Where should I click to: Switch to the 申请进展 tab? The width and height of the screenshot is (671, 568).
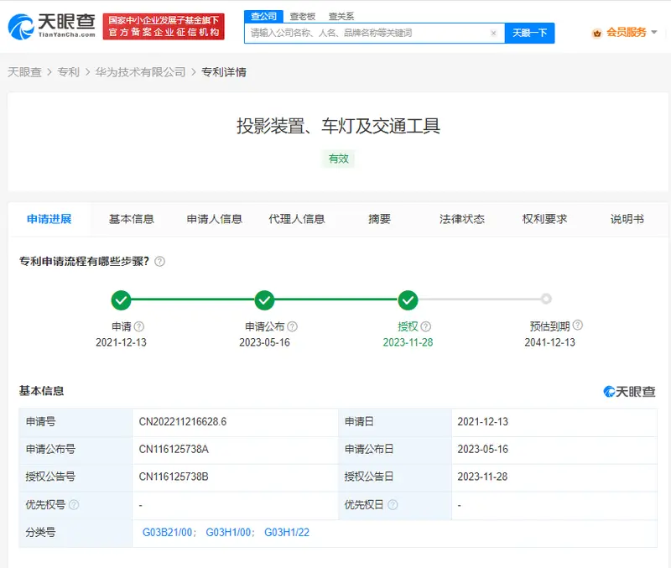(49, 219)
